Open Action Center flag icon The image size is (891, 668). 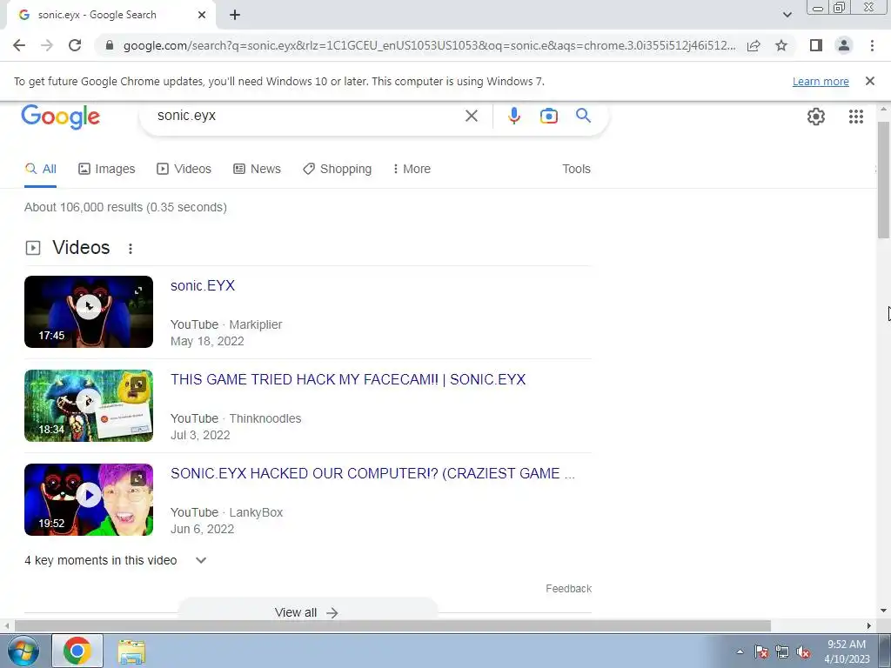click(x=761, y=652)
